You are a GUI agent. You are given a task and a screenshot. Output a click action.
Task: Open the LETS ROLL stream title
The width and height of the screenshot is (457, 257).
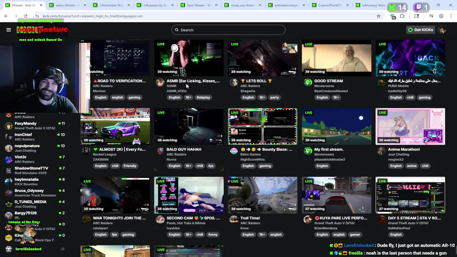click(256, 81)
